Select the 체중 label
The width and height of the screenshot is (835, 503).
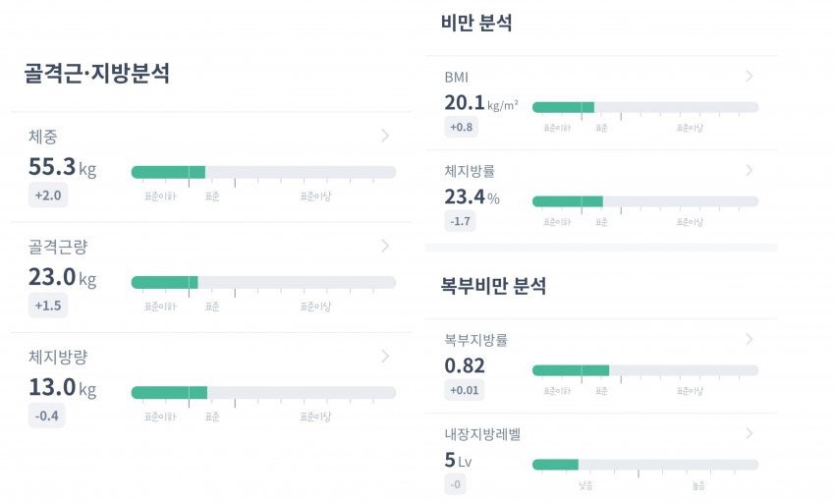(43, 137)
